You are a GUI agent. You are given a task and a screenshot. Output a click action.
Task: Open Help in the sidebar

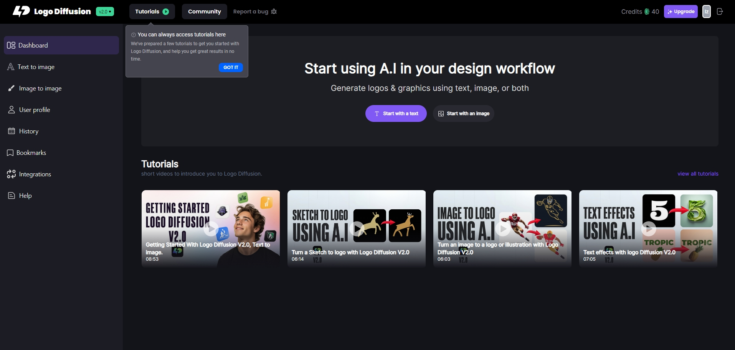(x=61, y=196)
